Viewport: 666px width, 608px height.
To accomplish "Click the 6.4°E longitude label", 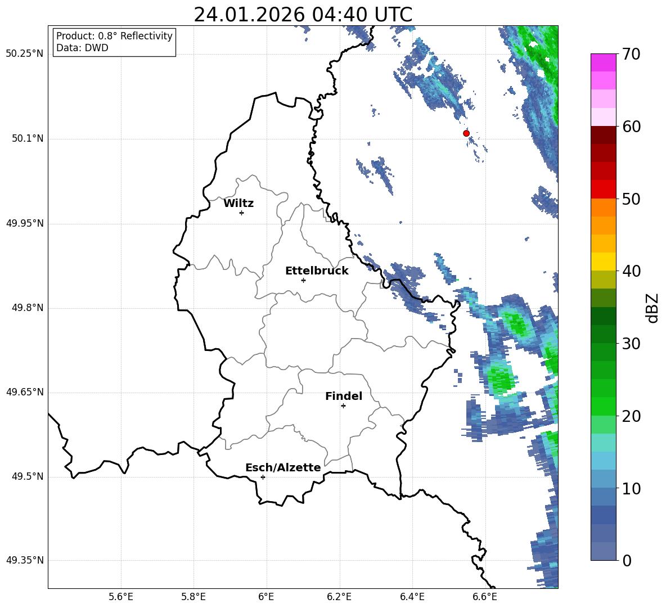I will (x=412, y=597).
